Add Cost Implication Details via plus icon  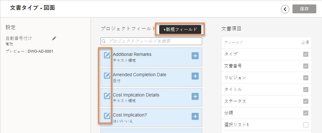195,96
